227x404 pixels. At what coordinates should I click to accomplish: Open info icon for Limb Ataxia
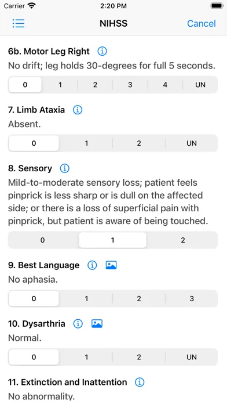(x=78, y=110)
